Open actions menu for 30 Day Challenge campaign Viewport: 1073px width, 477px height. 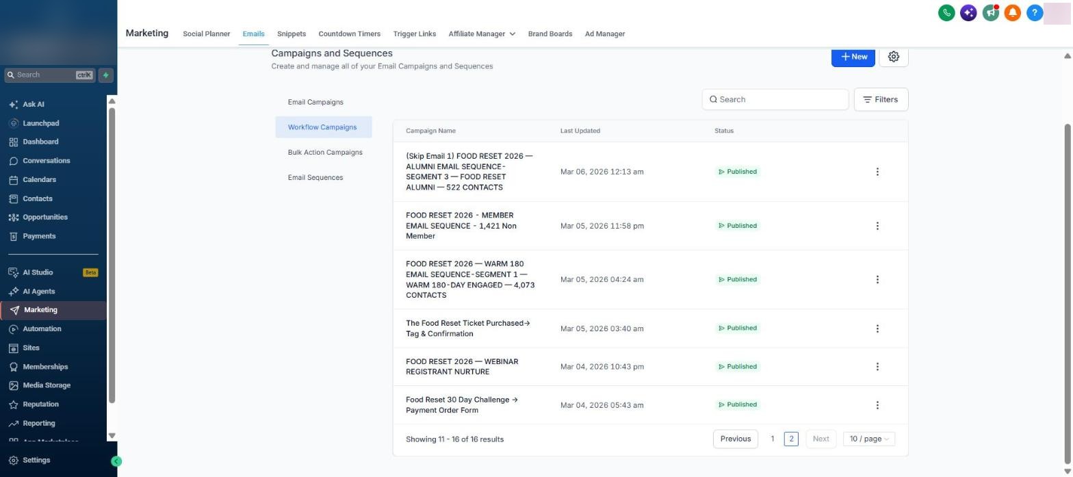(x=877, y=405)
